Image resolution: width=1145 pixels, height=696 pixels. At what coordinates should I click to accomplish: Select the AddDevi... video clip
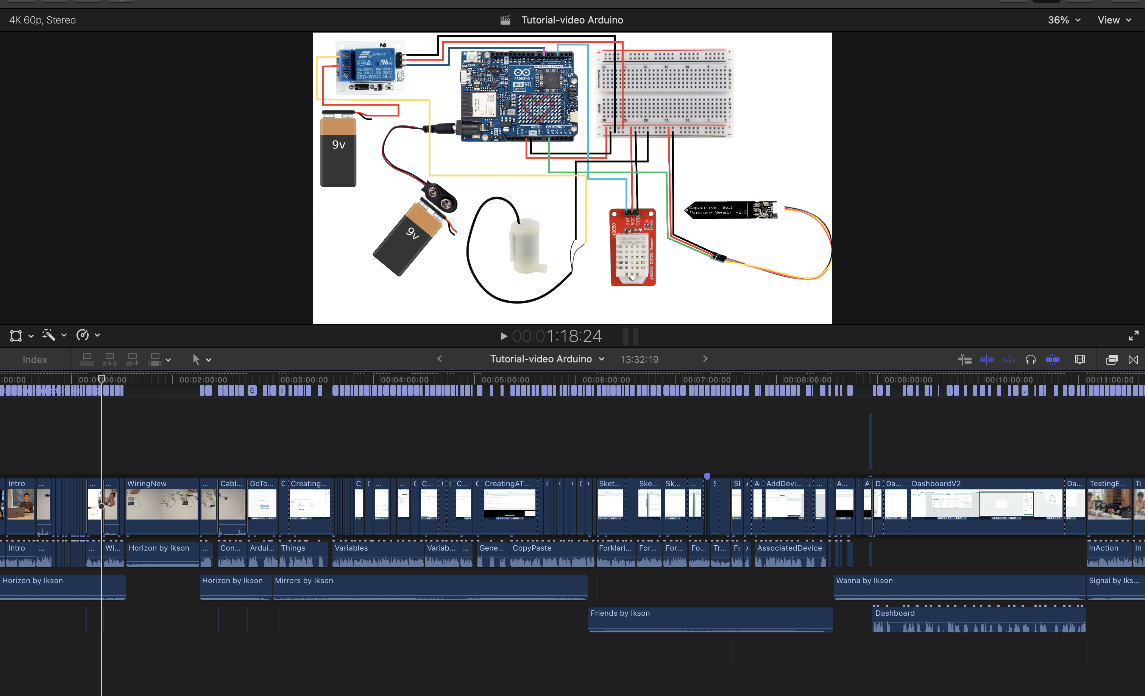785,506
